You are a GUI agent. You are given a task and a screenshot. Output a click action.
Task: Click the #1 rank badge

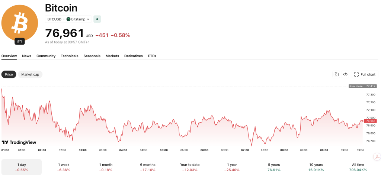click(20, 42)
